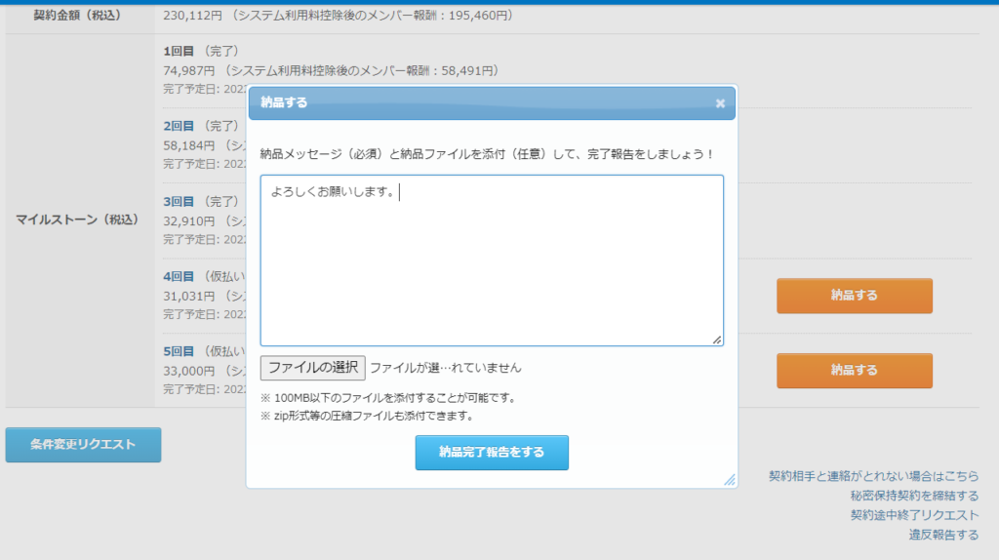Click the text area resize handle
The width and height of the screenshot is (999, 560).
click(717, 340)
